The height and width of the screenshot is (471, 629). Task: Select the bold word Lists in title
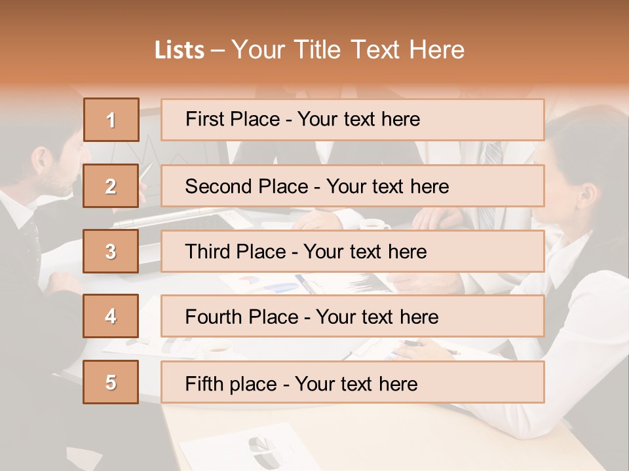pyautogui.click(x=179, y=50)
